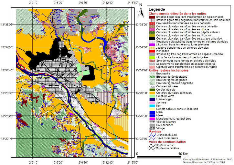Screen dimensions: 234x165
Task: Click the dark blue Fleuve Niger swatch
Action: 152,99
